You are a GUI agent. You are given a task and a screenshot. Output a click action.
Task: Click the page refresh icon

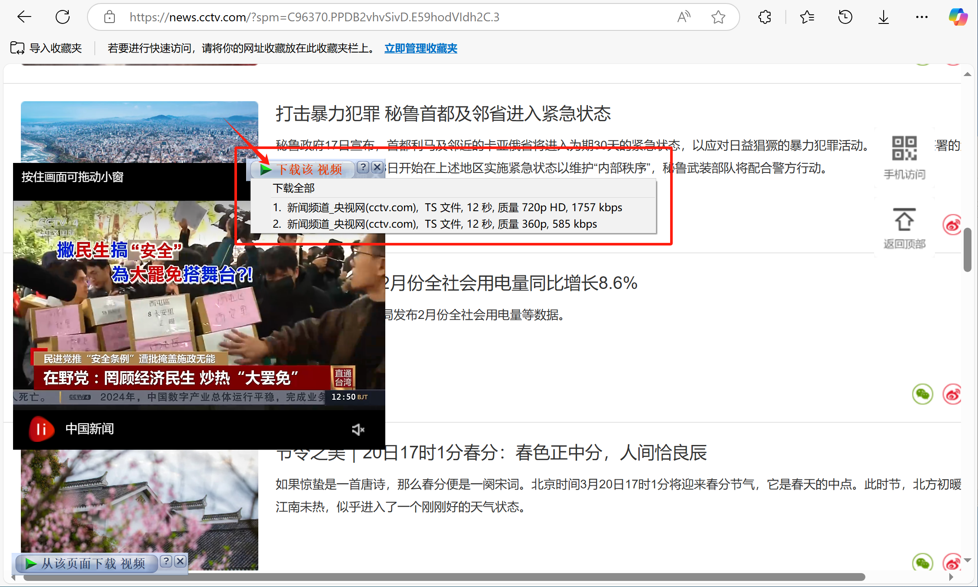pos(63,17)
